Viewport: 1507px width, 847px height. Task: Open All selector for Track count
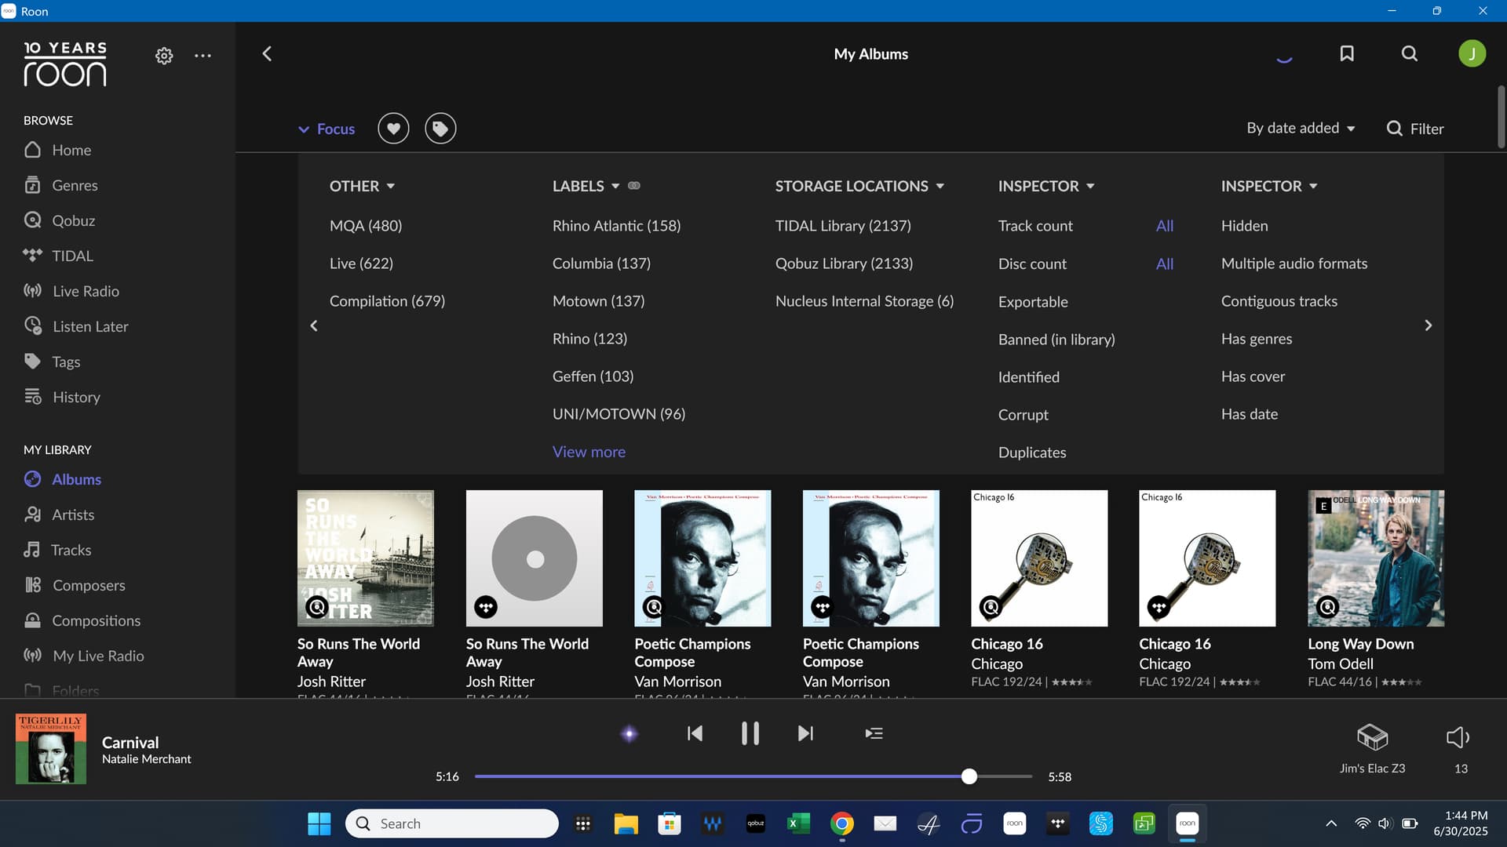click(1165, 226)
